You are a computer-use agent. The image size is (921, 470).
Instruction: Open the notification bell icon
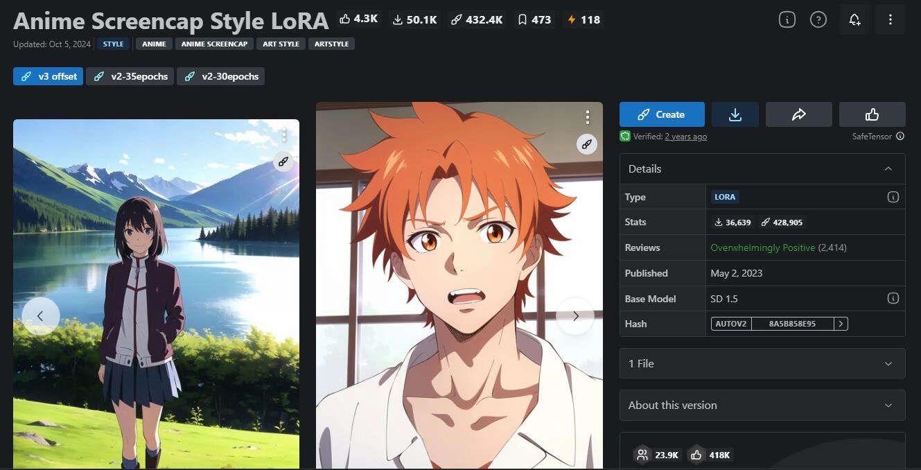[854, 20]
